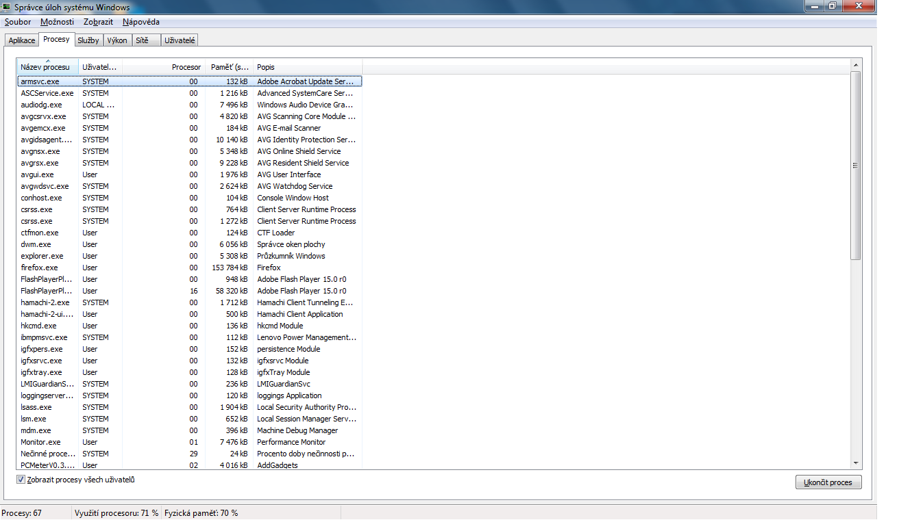Image resolution: width=899 pixels, height=520 pixels.
Task: Click the Task Manager title bar icon
Action: pyautogui.click(x=7, y=7)
